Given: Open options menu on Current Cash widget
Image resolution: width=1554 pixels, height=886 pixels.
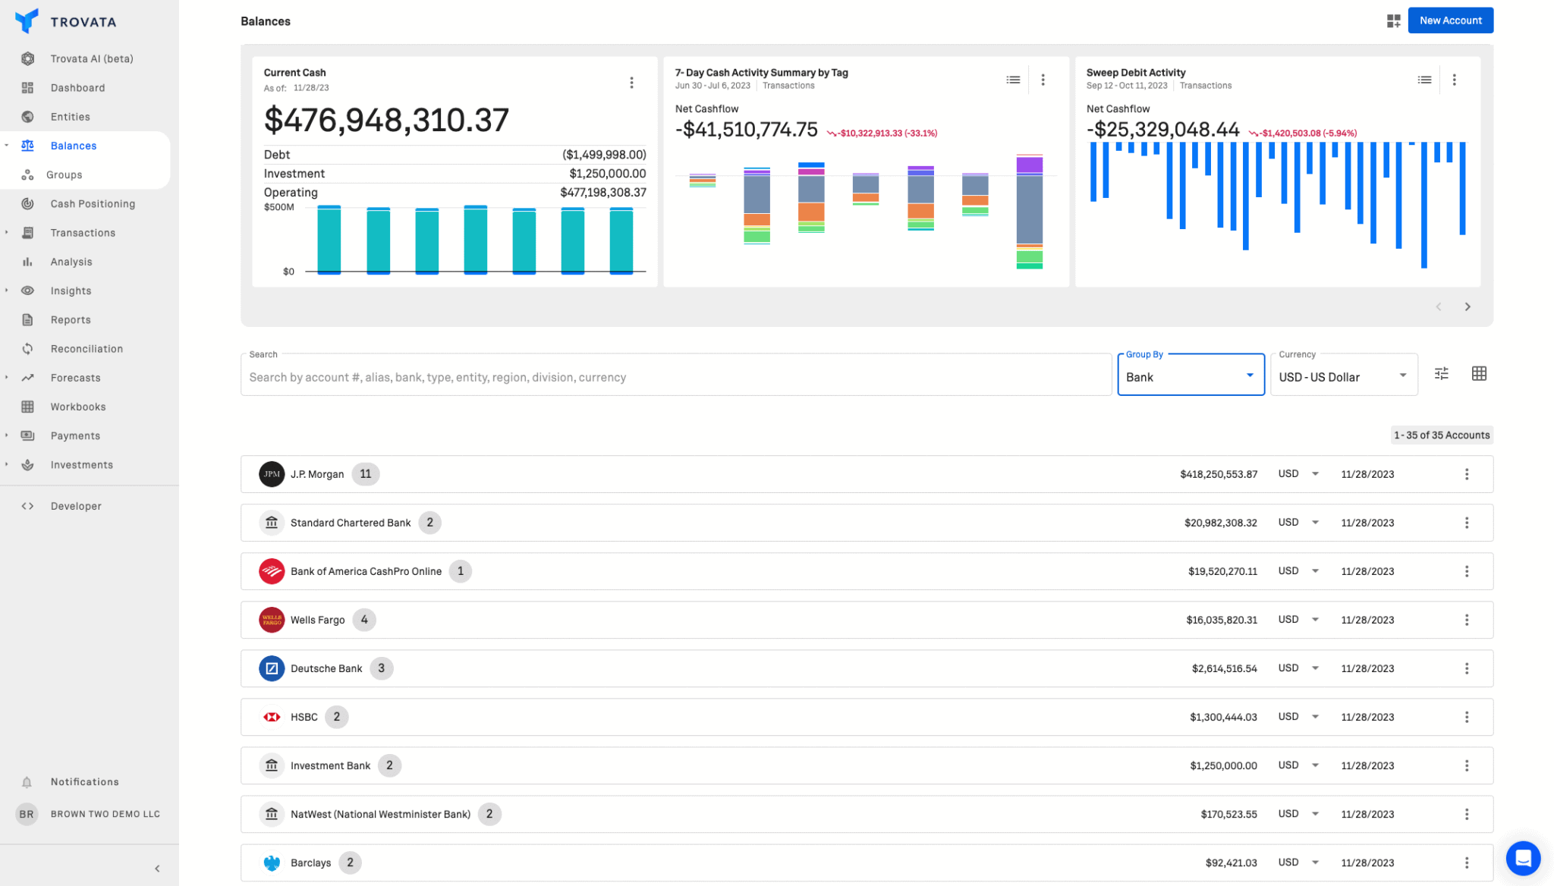Looking at the screenshot, I should click(631, 82).
